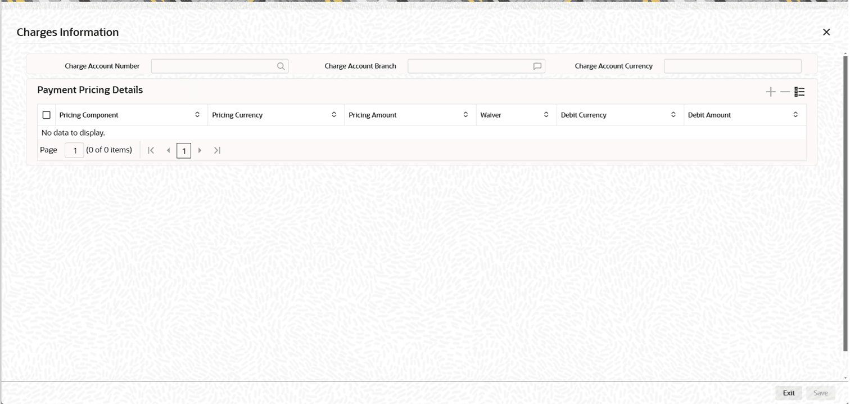Go to previous page of table

click(x=168, y=150)
